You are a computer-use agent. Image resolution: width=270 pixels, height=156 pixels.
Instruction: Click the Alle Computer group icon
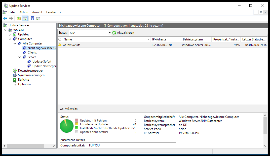(x=20, y=43)
